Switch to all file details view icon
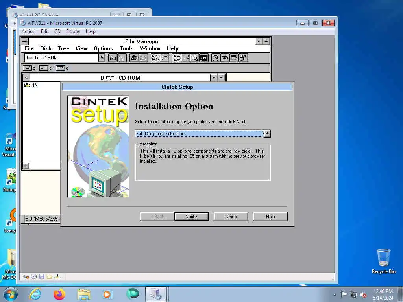Viewport: 403px width, 302px height. (164, 58)
